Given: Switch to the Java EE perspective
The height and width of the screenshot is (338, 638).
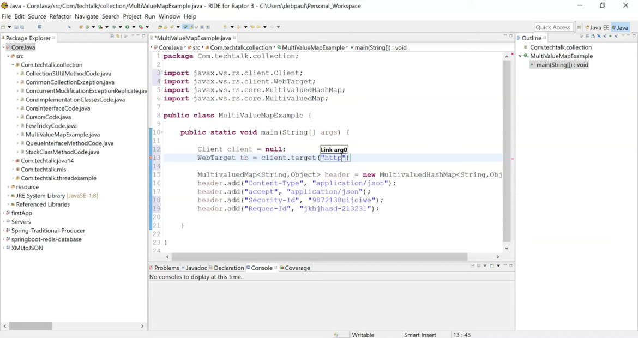Looking at the screenshot, I should coord(597,27).
